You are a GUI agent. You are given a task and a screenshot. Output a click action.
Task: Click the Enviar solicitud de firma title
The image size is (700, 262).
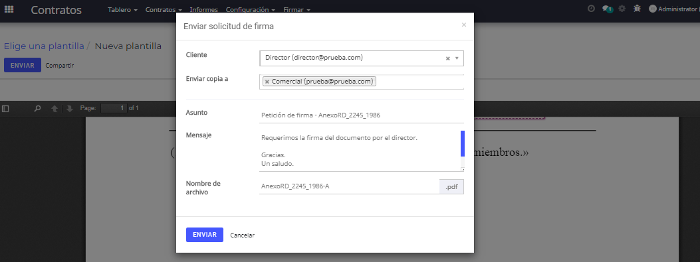pyautogui.click(x=229, y=27)
